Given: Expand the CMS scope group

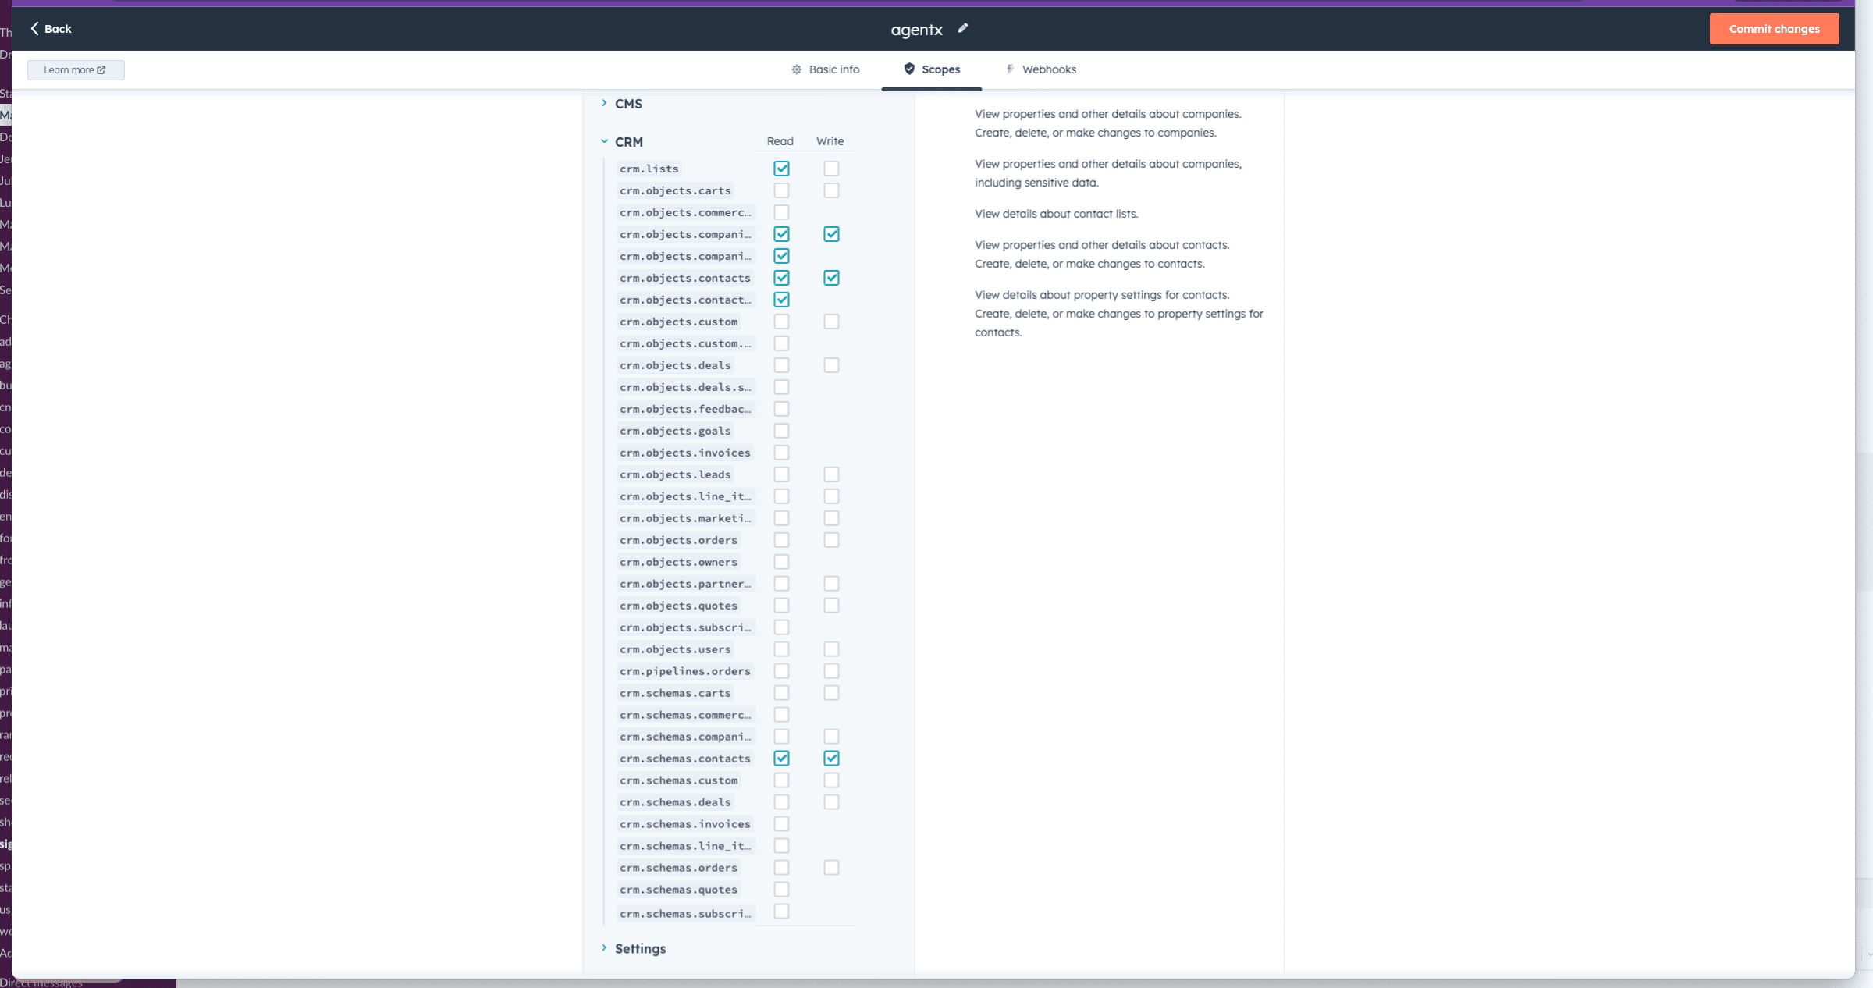Looking at the screenshot, I should [604, 103].
